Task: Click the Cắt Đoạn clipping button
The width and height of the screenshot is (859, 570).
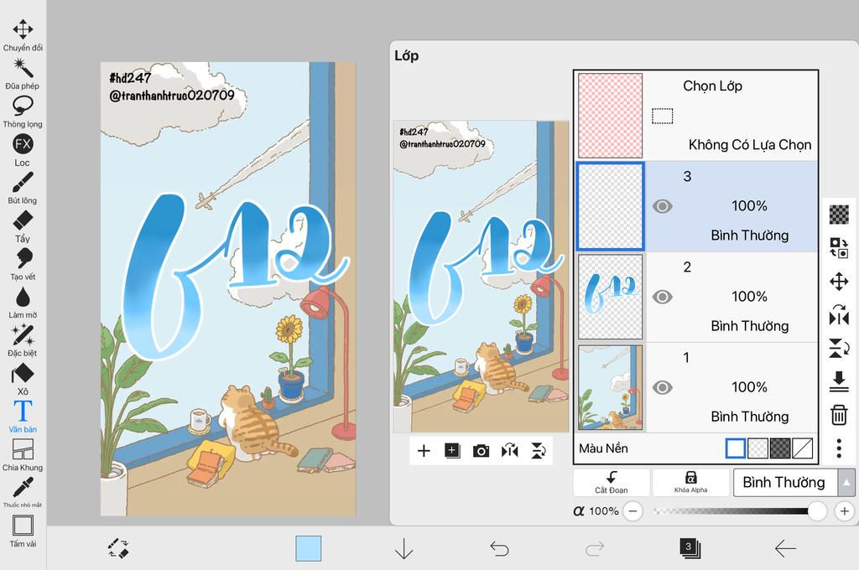Action: pyautogui.click(x=612, y=482)
